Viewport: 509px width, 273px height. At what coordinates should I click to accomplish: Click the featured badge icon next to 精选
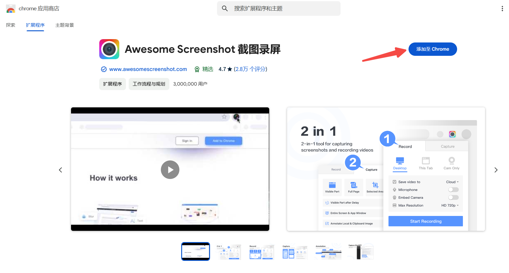(x=197, y=69)
